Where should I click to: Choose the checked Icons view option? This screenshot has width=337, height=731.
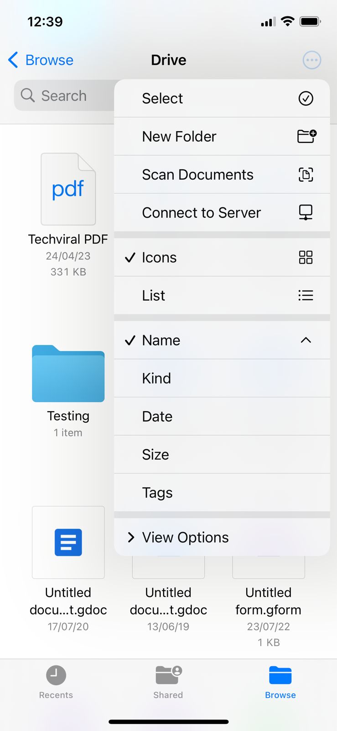159,258
